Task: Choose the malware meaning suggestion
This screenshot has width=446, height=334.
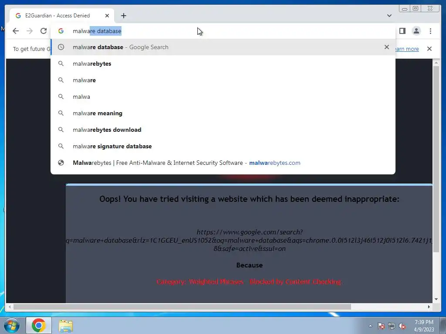Action: coord(223,113)
